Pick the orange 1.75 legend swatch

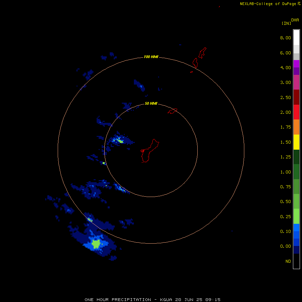(x=296, y=127)
